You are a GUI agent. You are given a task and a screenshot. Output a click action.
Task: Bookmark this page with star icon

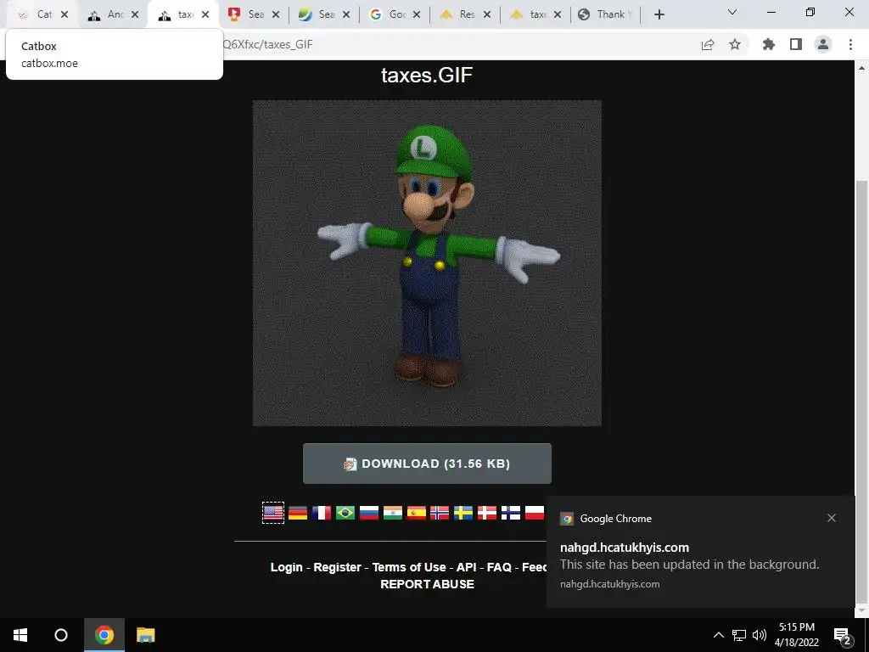coord(735,44)
